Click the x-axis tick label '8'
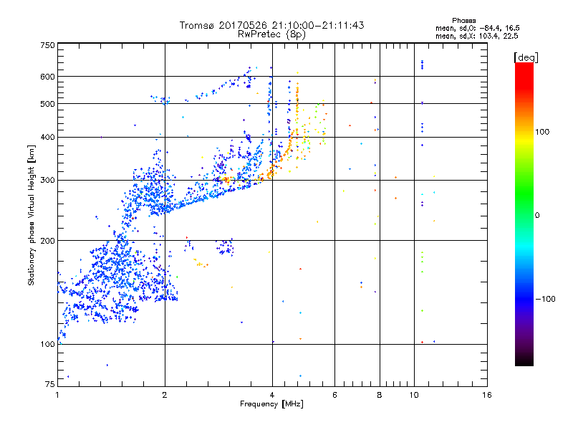Screen dimensions: 573x430 tap(380, 395)
